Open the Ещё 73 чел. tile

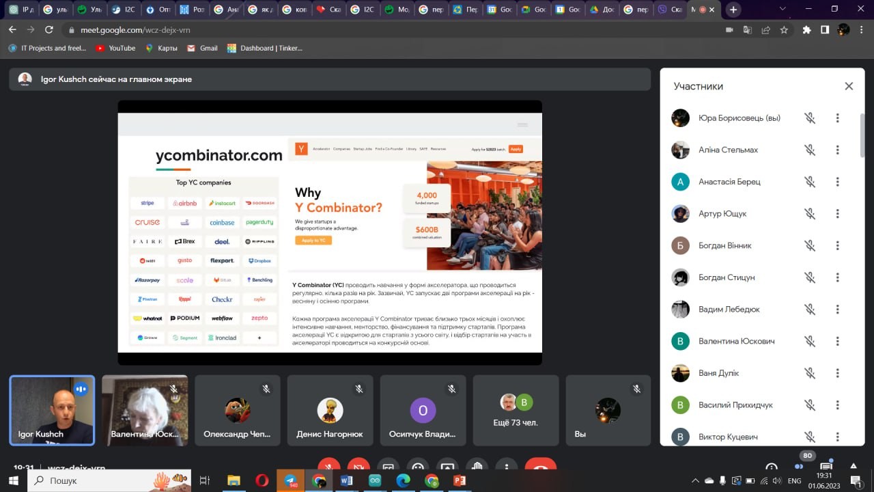pos(516,410)
